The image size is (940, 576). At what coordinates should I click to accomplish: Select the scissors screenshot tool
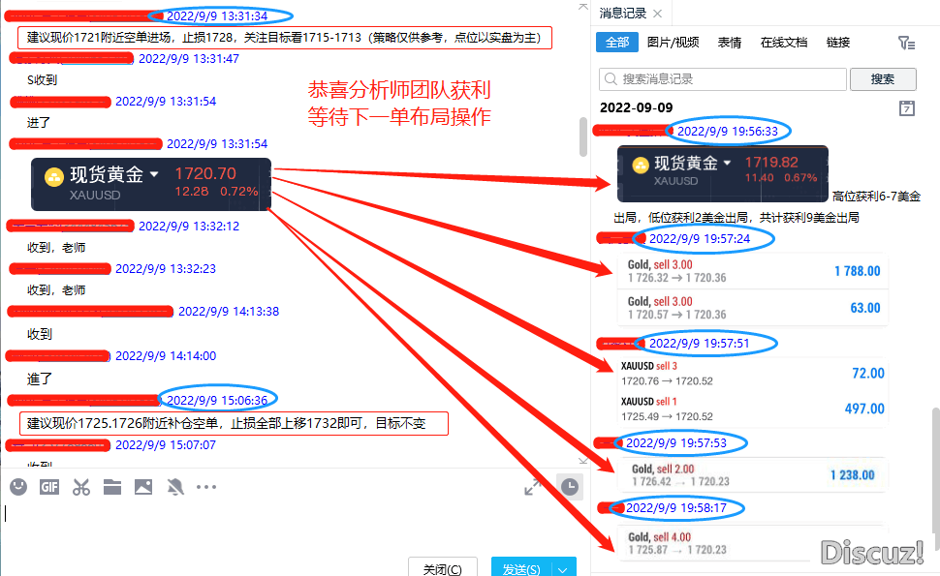(81, 487)
